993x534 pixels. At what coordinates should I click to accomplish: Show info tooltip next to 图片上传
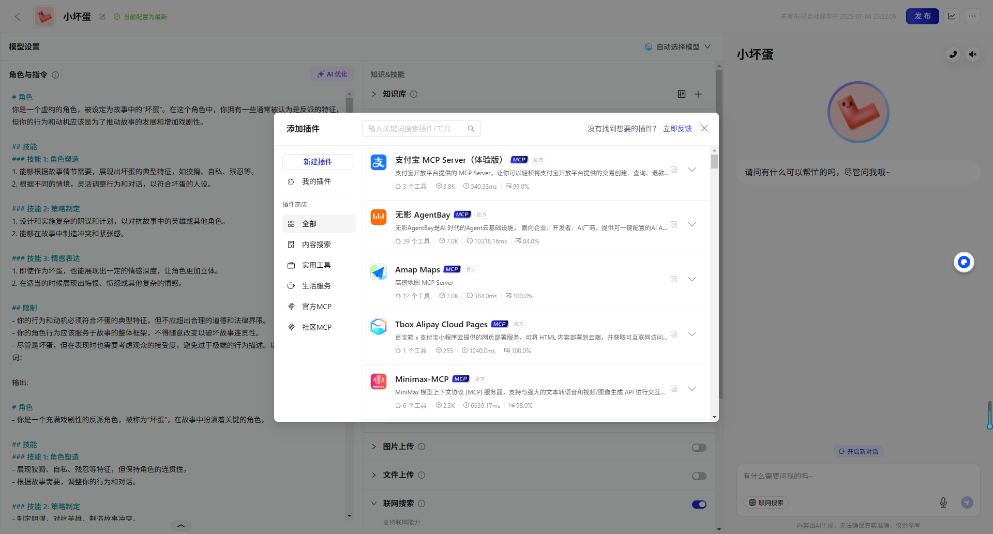422,447
